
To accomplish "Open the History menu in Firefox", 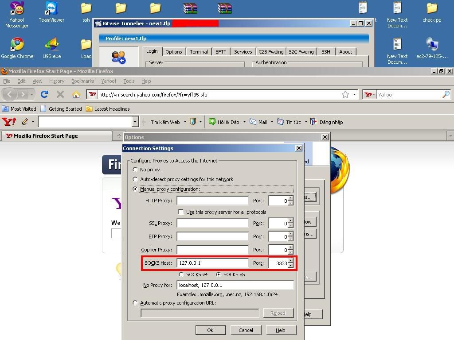I will click(57, 81).
